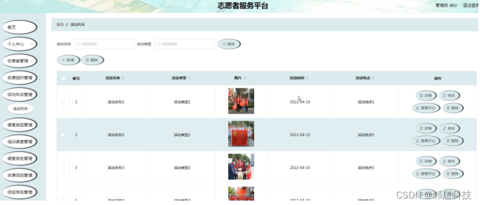Check the checkbox for row 活动名称2
480x205 pixels.
63,134
